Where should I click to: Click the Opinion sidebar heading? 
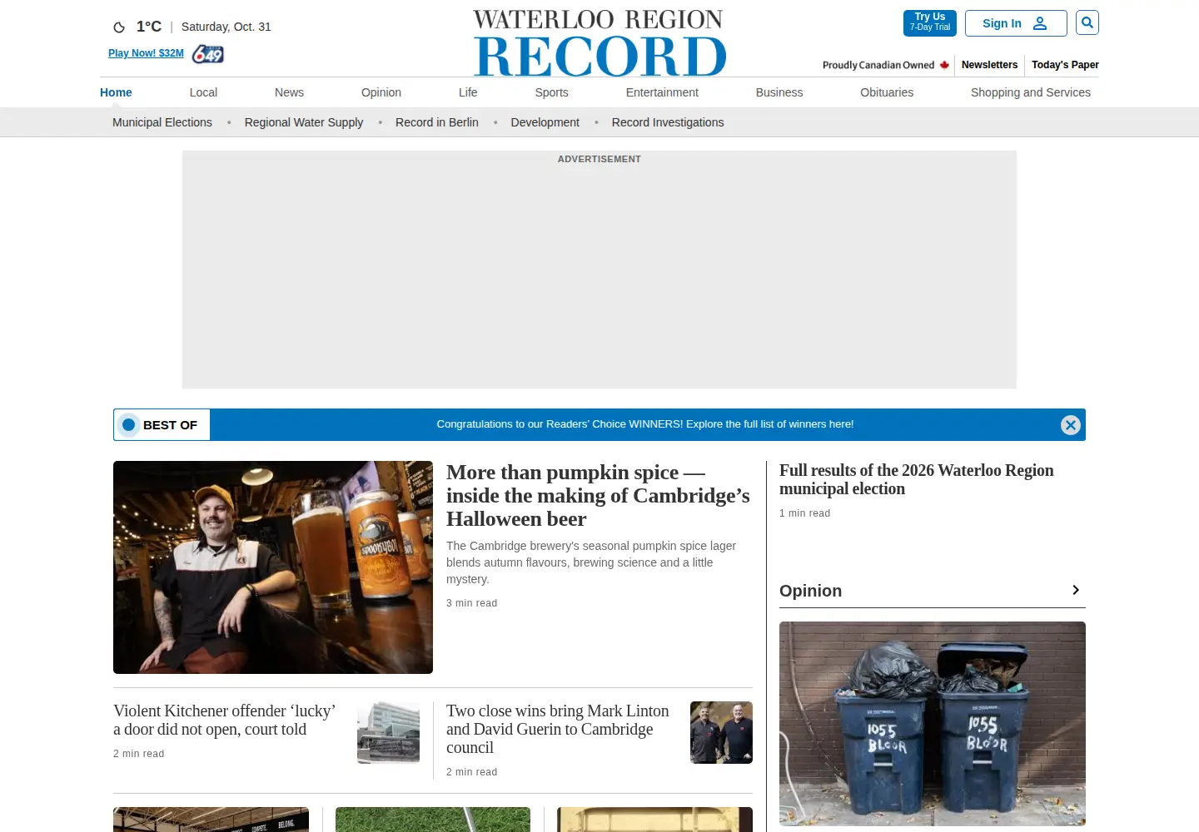[810, 591]
